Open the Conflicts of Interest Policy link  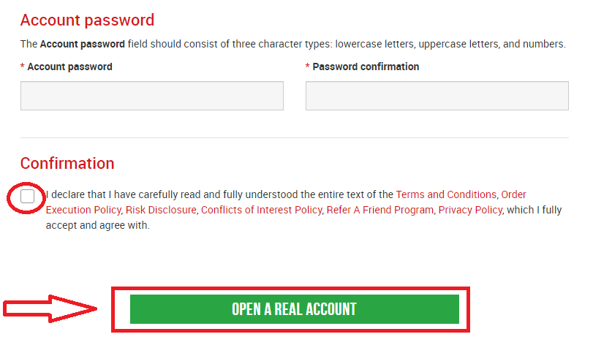pos(261,210)
